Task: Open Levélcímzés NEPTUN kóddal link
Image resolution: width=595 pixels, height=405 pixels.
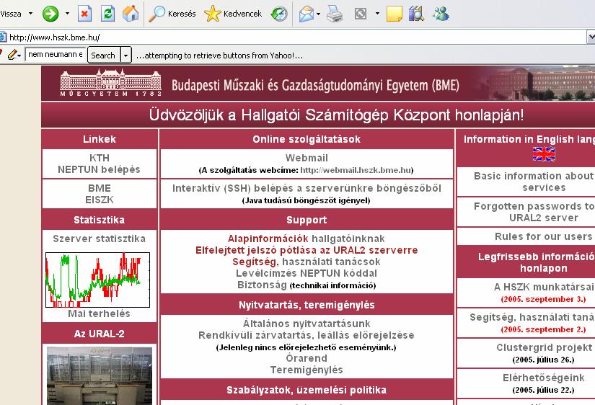Action: [x=307, y=273]
